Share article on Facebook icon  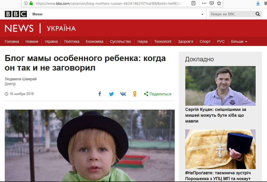click(100, 94)
